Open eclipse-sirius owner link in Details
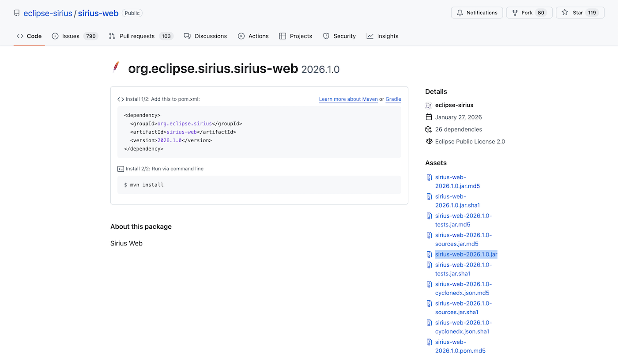618x358 pixels. click(x=454, y=105)
